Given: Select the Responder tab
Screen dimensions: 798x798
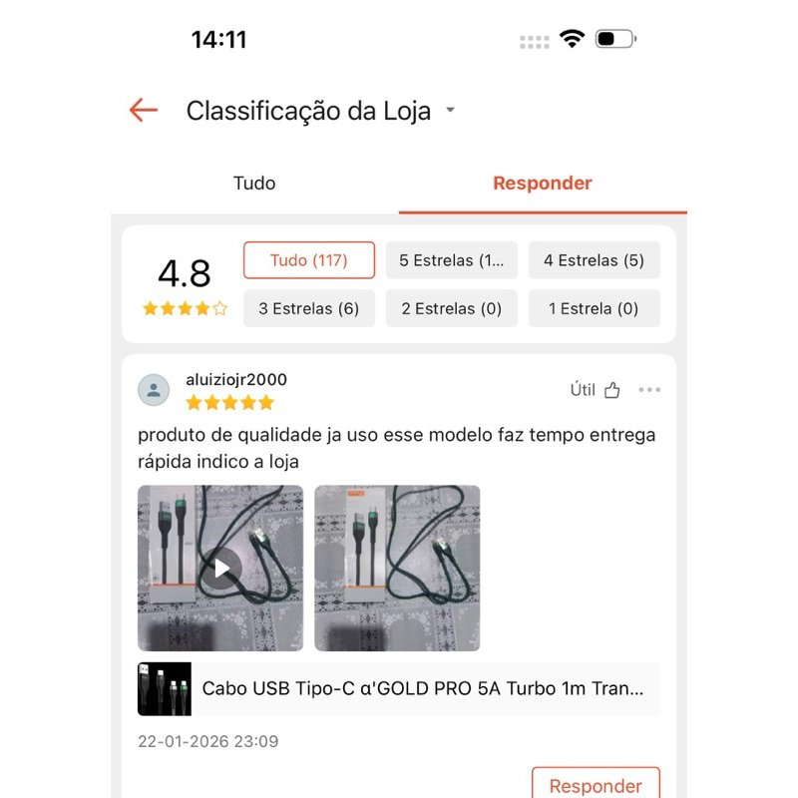Looking at the screenshot, I should coord(543,184).
